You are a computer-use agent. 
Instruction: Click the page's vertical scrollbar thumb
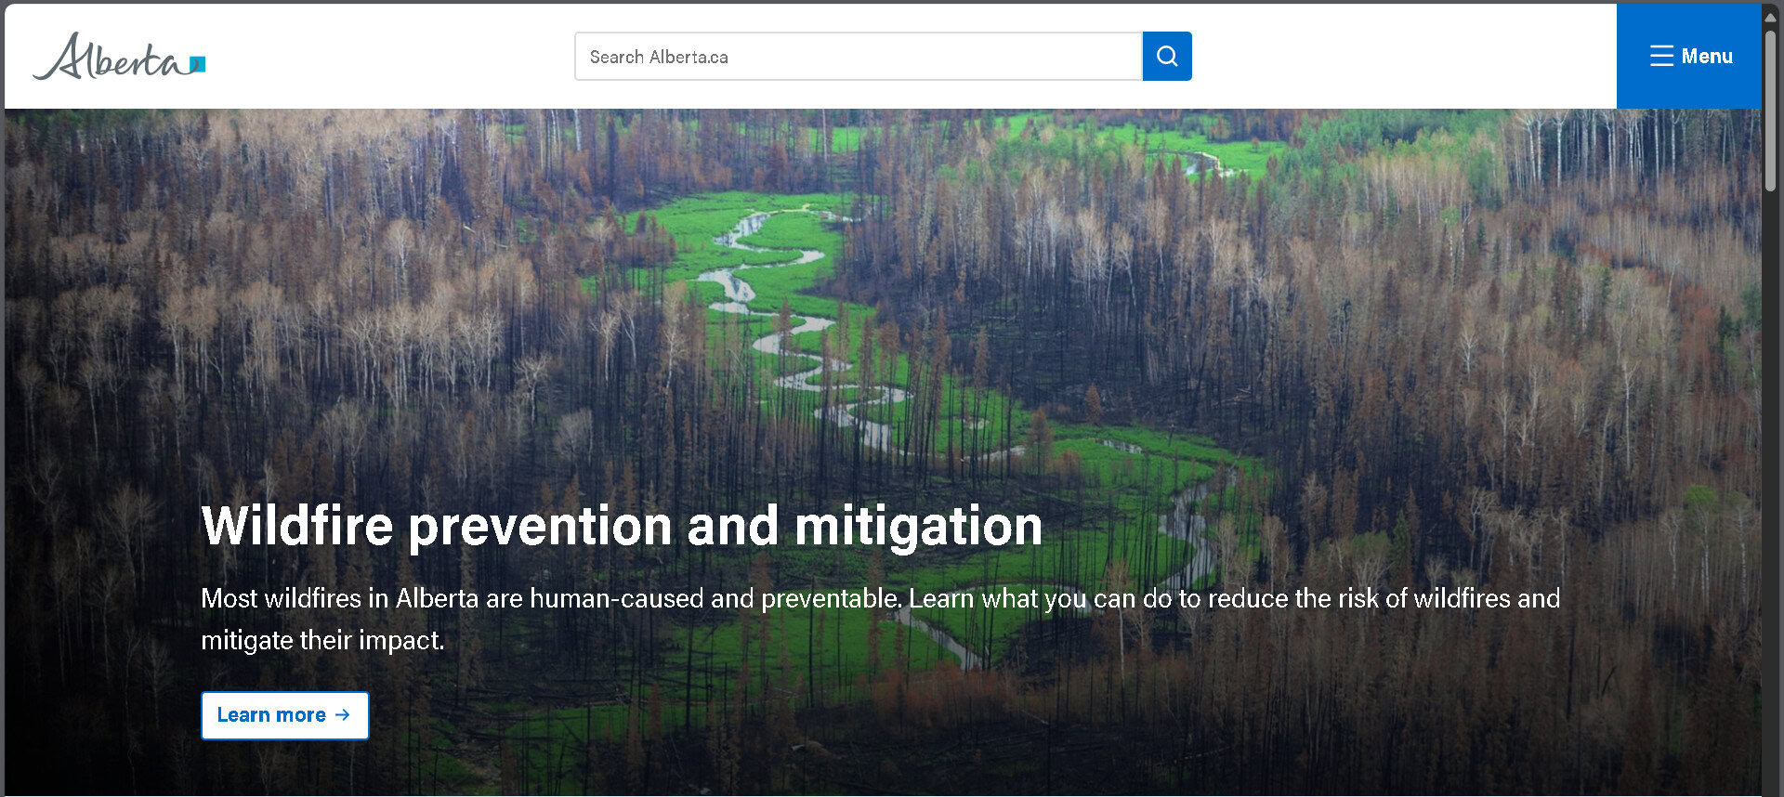pyautogui.click(x=1771, y=111)
